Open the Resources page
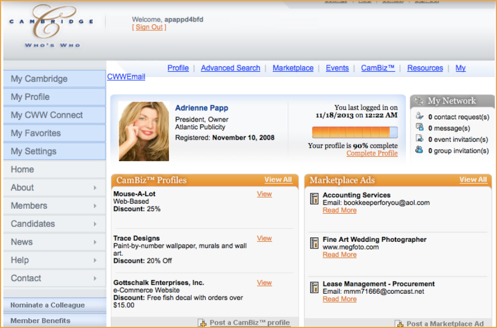497x328 pixels. (425, 68)
